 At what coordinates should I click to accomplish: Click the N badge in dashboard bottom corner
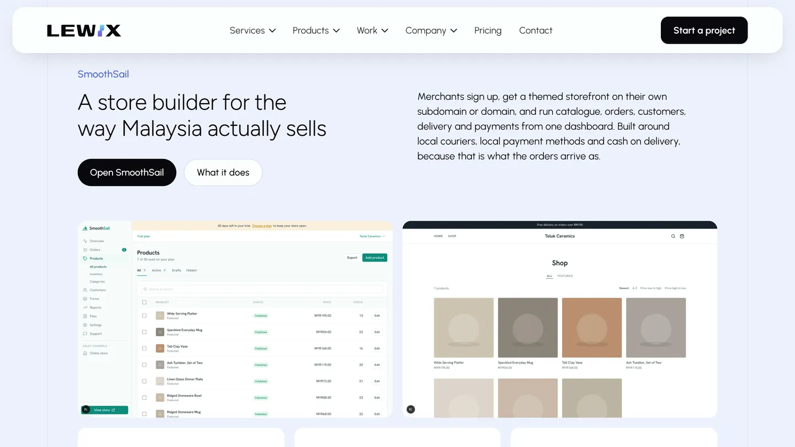[x=86, y=409]
